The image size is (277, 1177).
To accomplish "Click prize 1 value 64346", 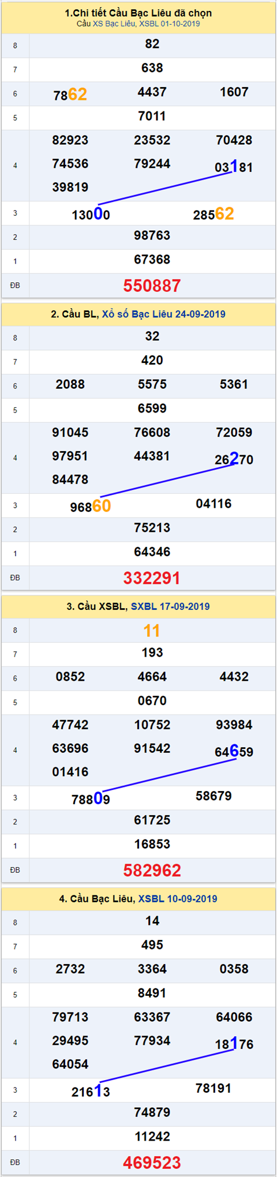I will [152, 552].
